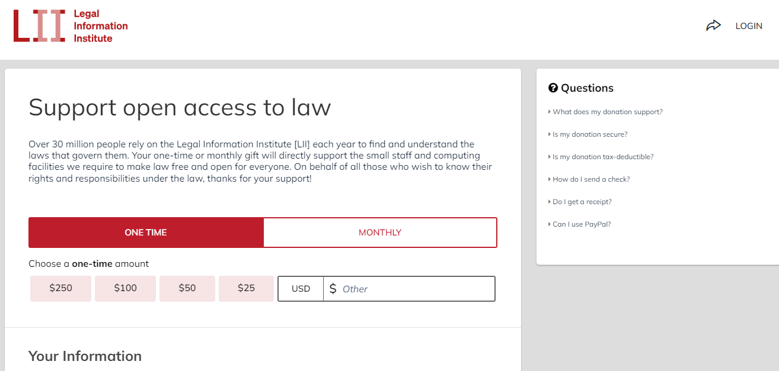779x371 pixels.
Task: Expand "Is my donation secure?" question
Action: [588, 134]
